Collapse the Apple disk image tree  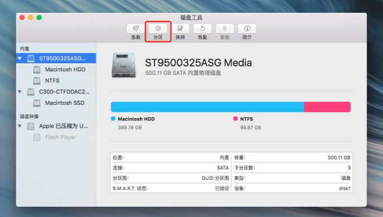pyautogui.click(x=20, y=126)
